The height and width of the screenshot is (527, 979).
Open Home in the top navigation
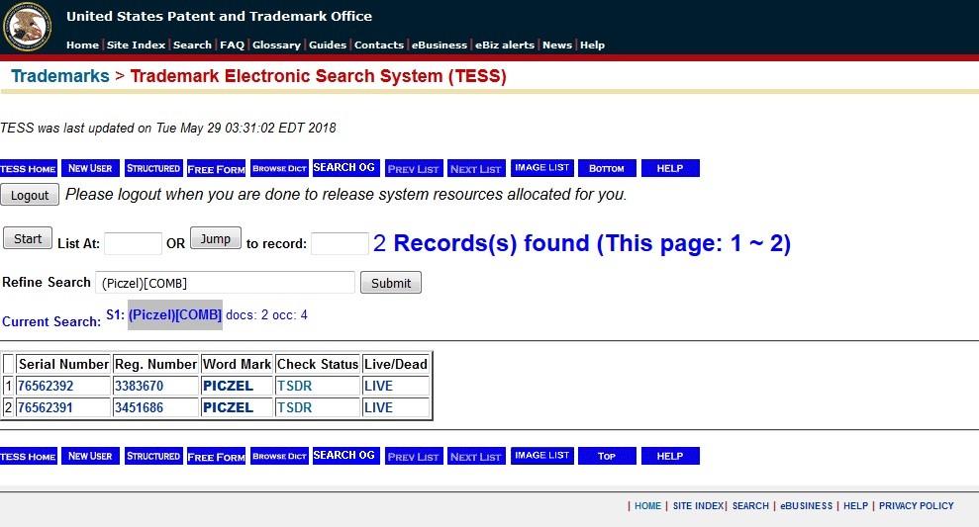[82, 44]
